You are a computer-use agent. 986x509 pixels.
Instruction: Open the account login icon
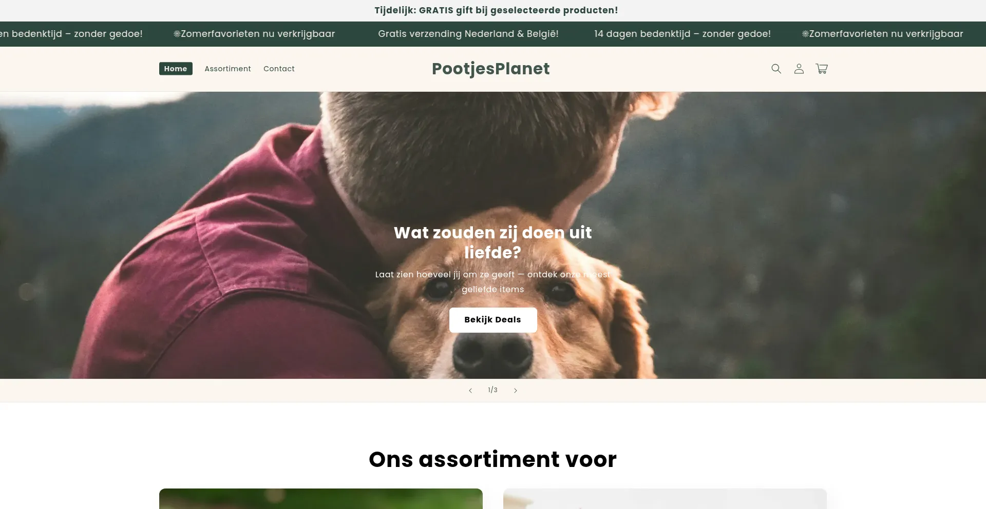799,69
